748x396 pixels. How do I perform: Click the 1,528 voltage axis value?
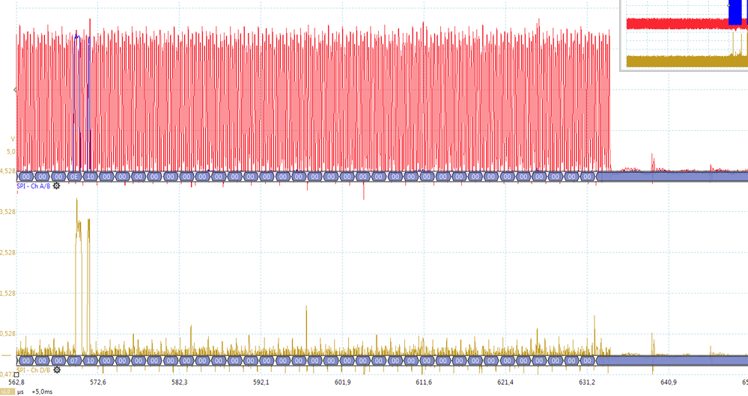pyautogui.click(x=7, y=293)
